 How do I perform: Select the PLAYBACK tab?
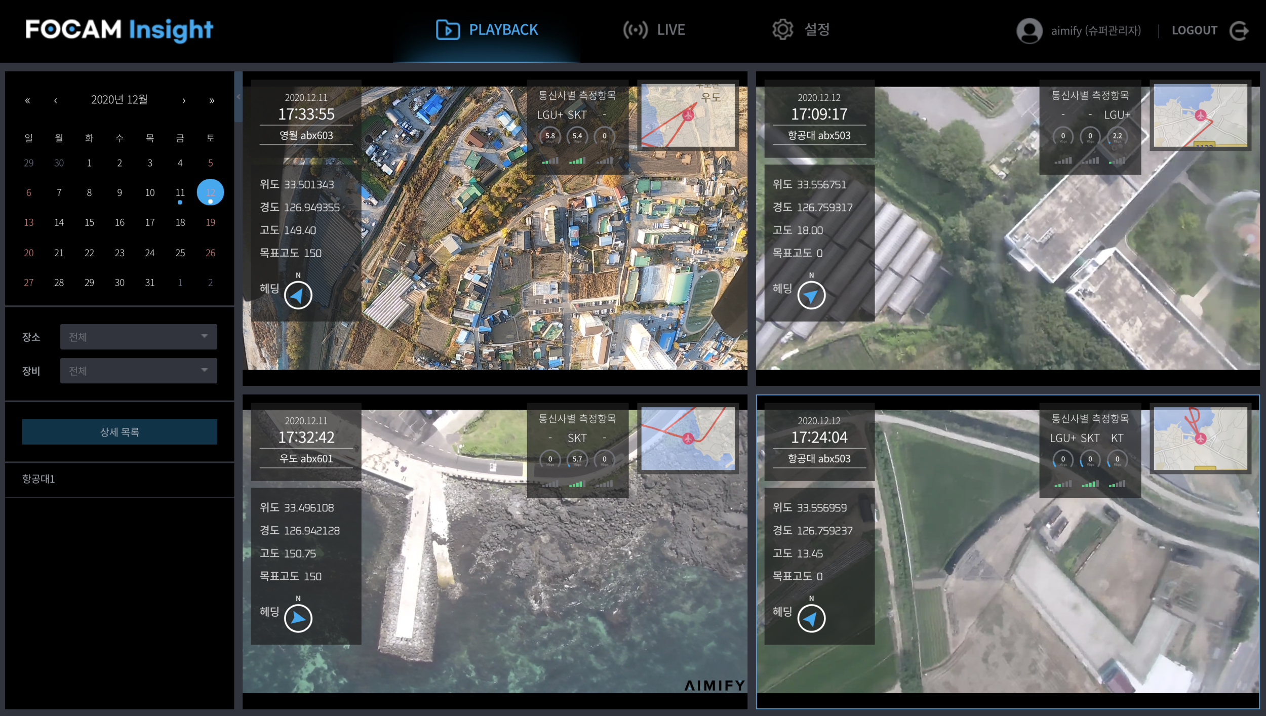click(x=487, y=29)
